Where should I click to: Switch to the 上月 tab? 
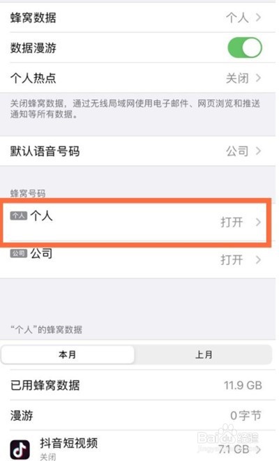204,354
